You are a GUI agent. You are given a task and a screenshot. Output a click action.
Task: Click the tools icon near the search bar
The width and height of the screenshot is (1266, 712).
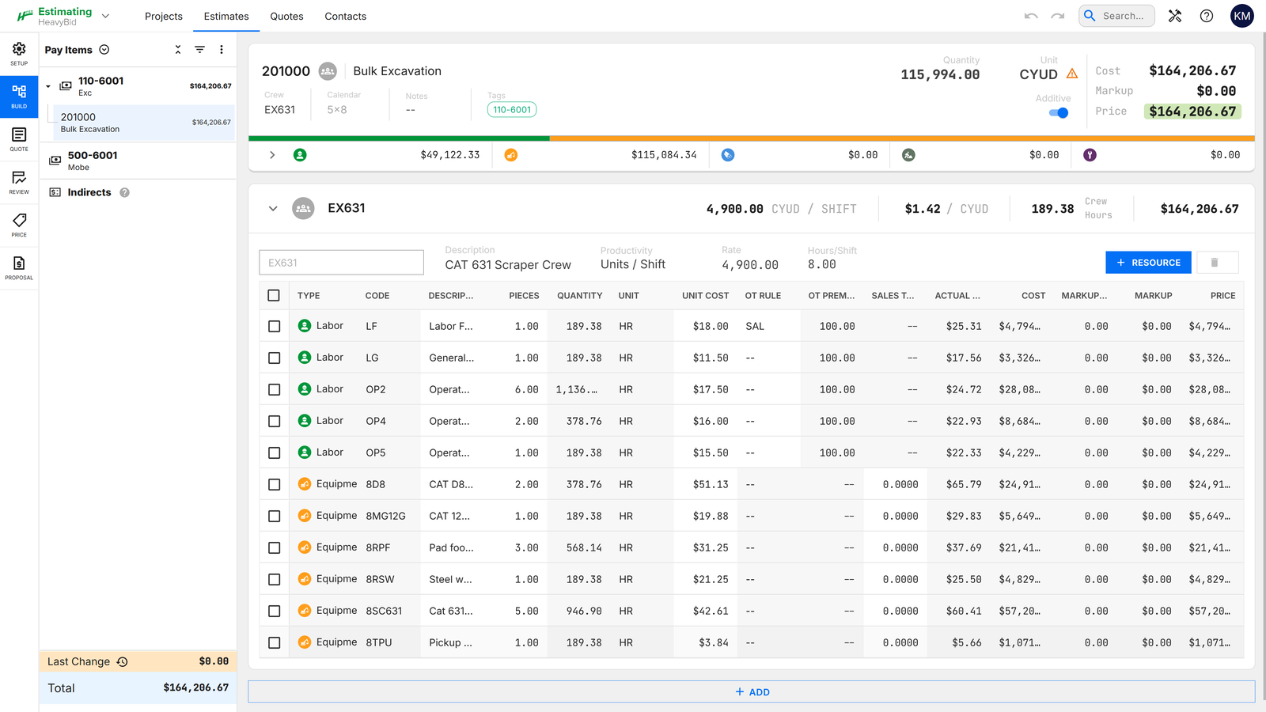[1175, 15]
